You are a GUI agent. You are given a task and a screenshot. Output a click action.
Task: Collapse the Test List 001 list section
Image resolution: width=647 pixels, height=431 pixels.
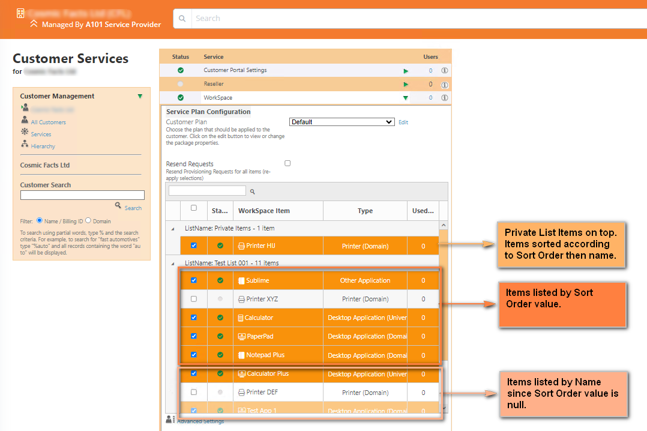(172, 263)
